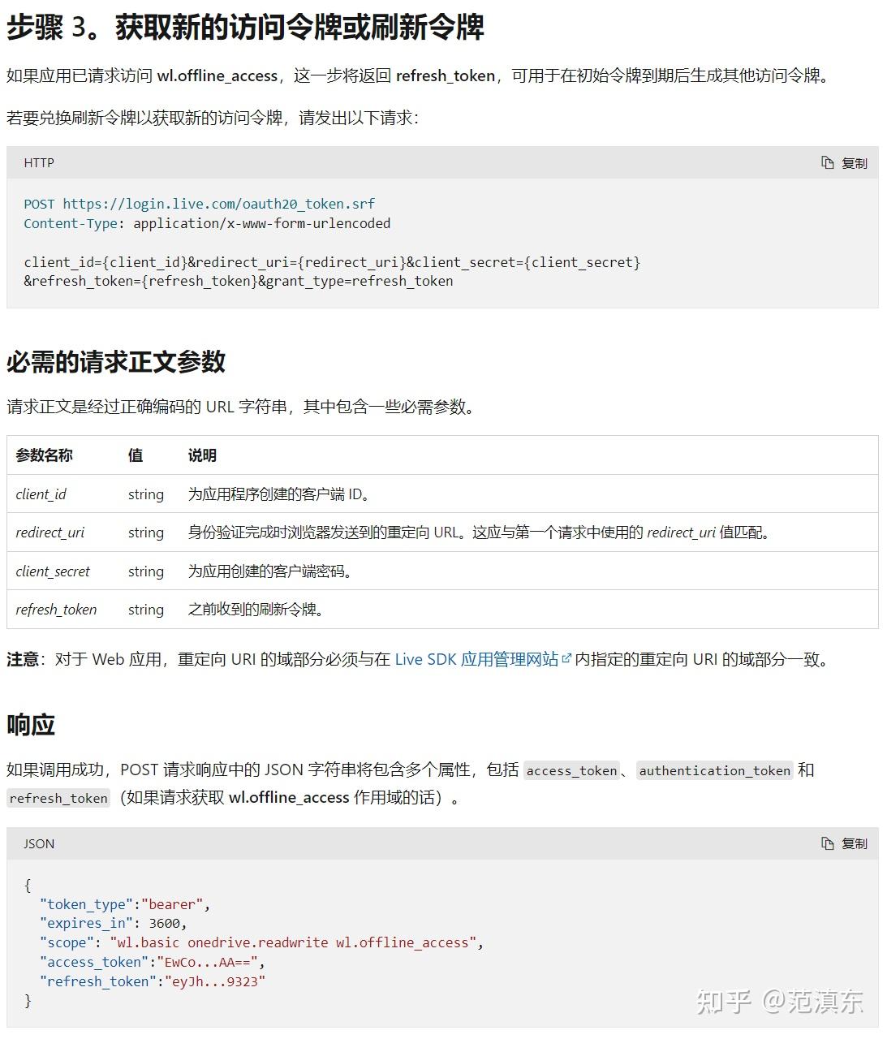Viewport: 887px width, 1039px height.
Task: Click the copy icon on the JSON code block
Action: (825, 843)
